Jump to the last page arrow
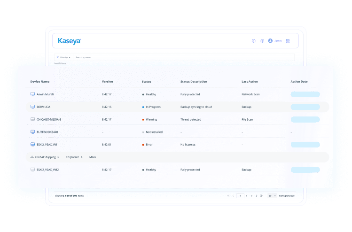This screenshot has width=352, height=232. (261, 195)
